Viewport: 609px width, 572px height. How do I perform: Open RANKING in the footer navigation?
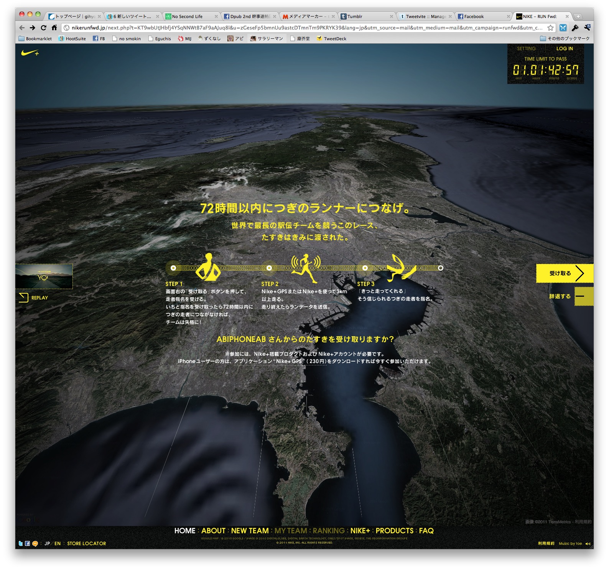pyautogui.click(x=329, y=531)
